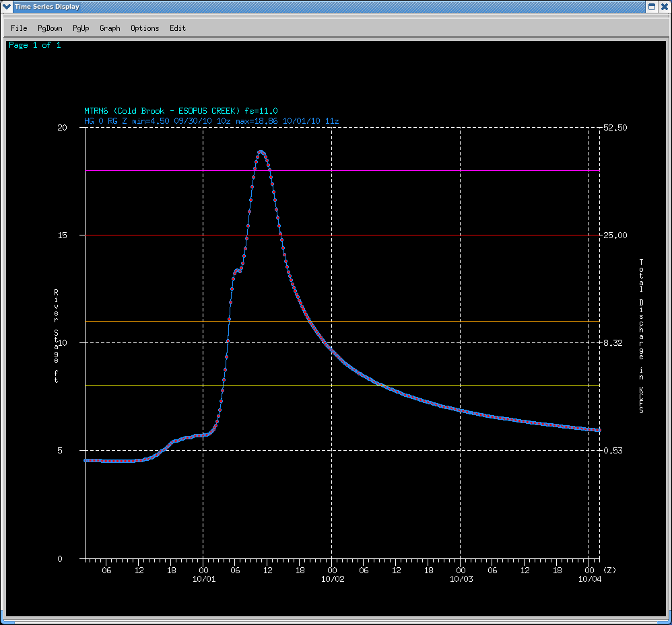The image size is (672, 625).
Task: Click the River Stage ft axis title
Action: [x=56, y=336]
